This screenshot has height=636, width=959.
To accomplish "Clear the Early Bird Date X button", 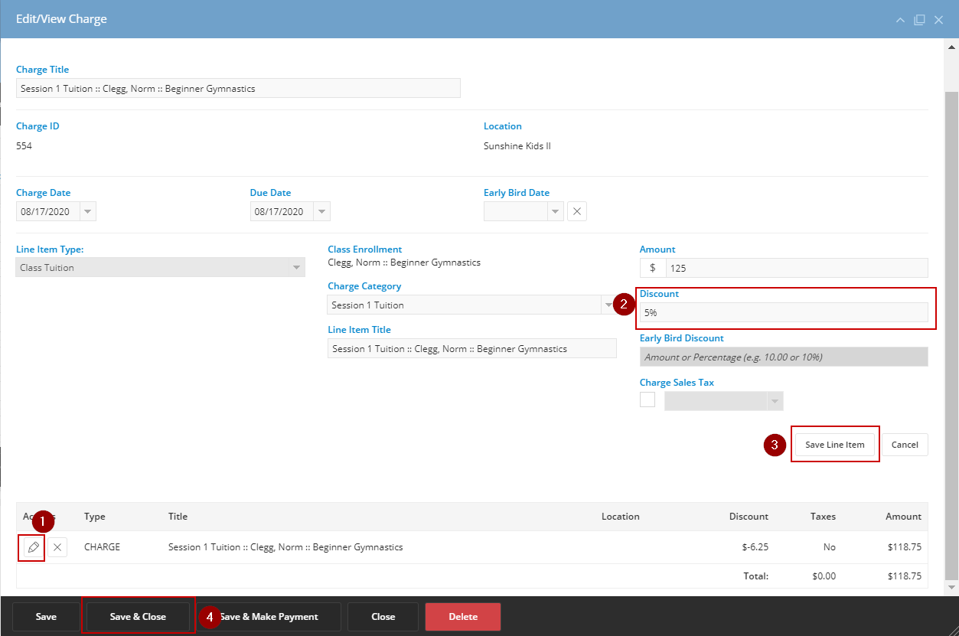I will [577, 211].
